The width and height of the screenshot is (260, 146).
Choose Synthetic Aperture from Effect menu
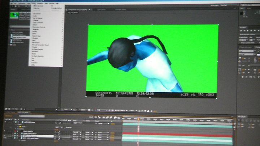38,56
